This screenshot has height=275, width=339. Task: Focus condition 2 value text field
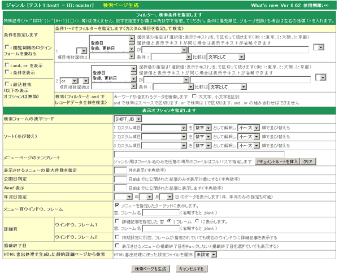[x=250, y=80]
